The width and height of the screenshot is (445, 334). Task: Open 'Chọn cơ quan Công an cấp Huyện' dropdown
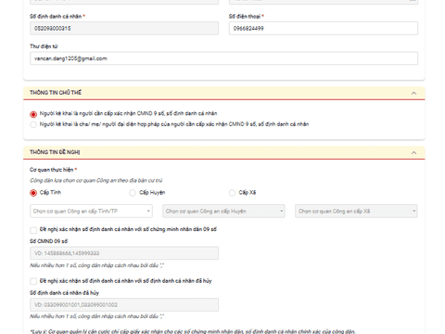223,212
